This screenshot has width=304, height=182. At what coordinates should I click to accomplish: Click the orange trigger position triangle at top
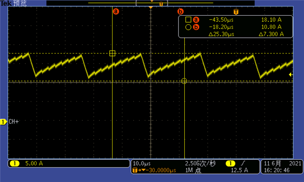(x=151, y=8)
